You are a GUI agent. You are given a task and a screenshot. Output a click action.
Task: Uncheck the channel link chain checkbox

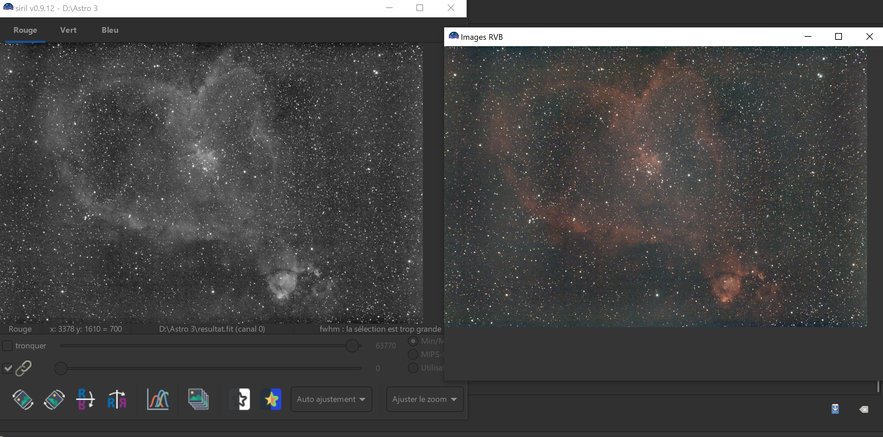click(x=8, y=368)
